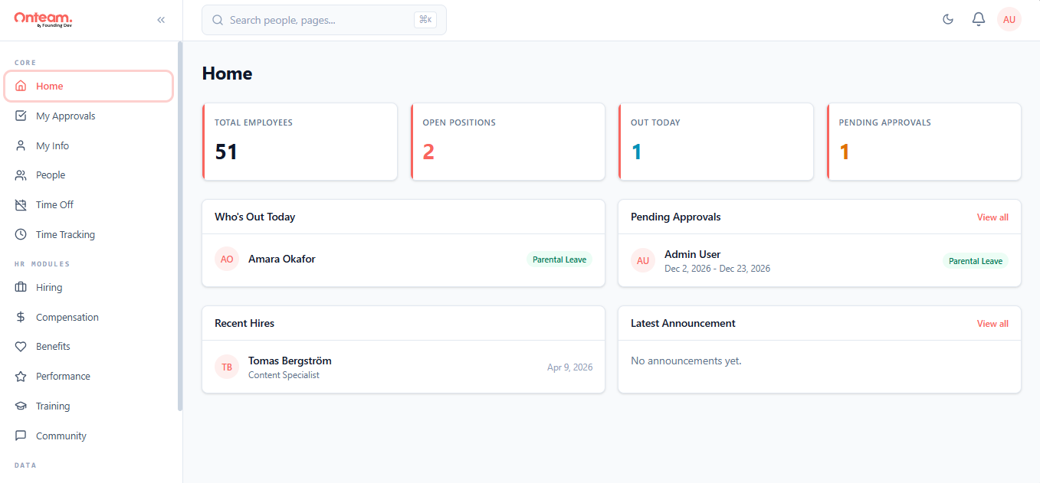Click the Admin User name
Image resolution: width=1040 pixels, height=483 pixels.
pyautogui.click(x=693, y=254)
